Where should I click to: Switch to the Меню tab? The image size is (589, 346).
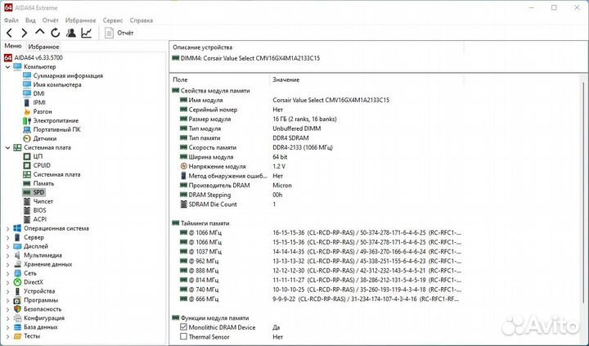click(x=13, y=46)
